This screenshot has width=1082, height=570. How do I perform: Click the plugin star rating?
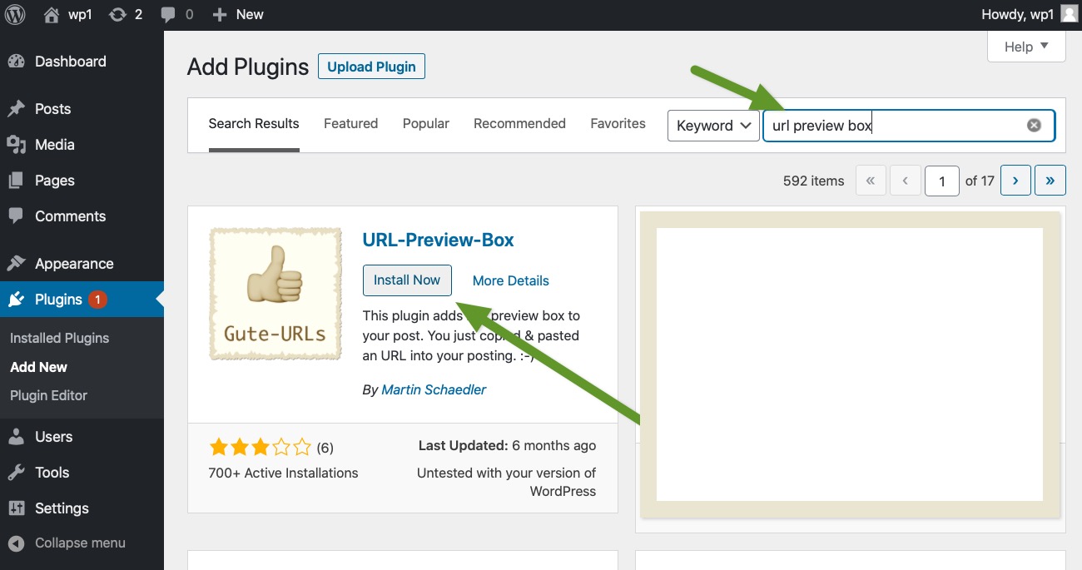click(x=260, y=448)
